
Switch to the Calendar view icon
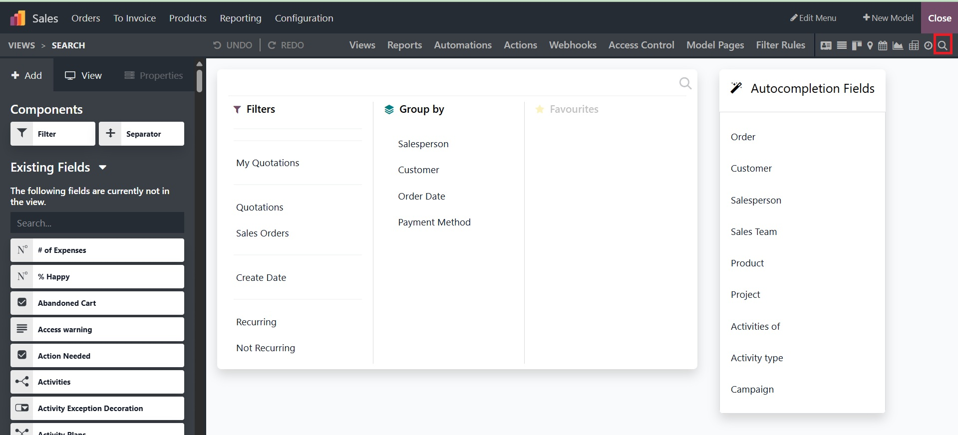pos(883,45)
